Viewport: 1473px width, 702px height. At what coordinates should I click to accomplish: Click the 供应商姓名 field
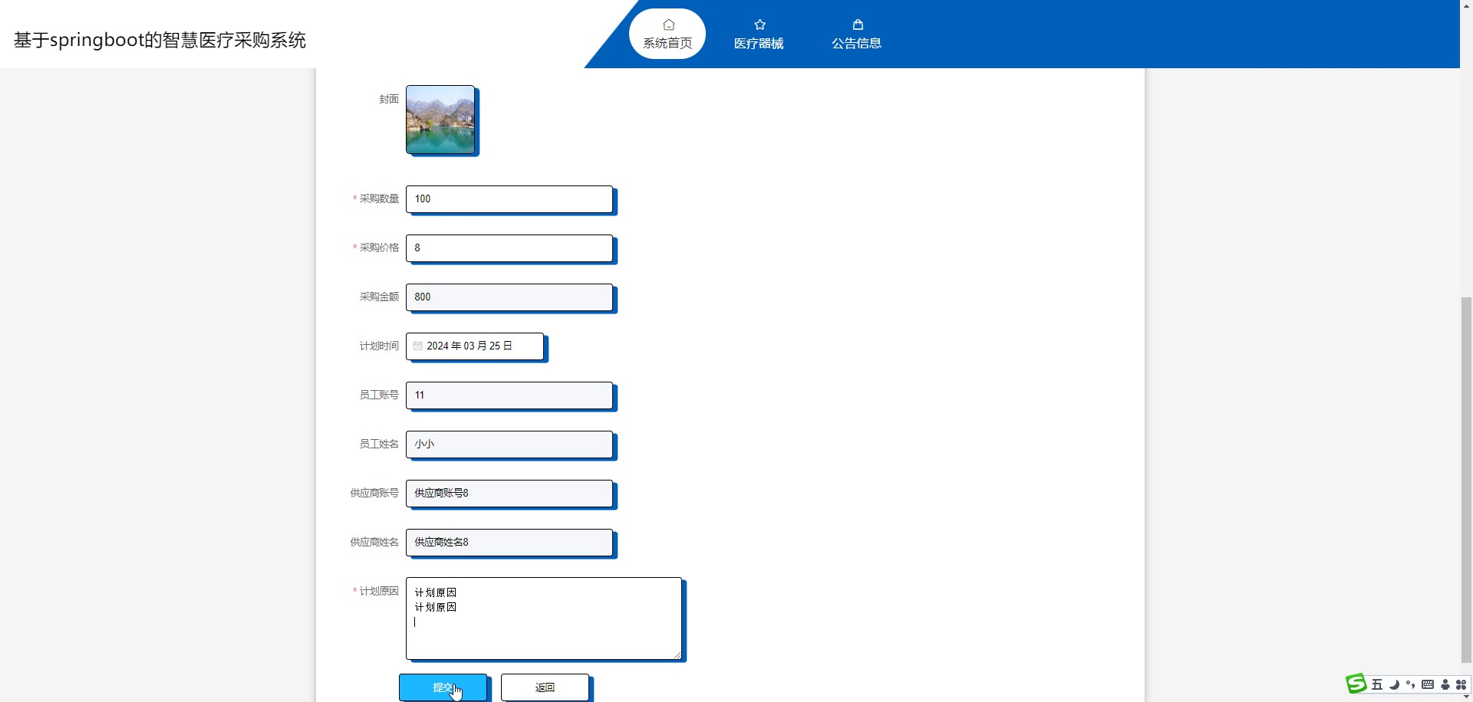click(509, 542)
